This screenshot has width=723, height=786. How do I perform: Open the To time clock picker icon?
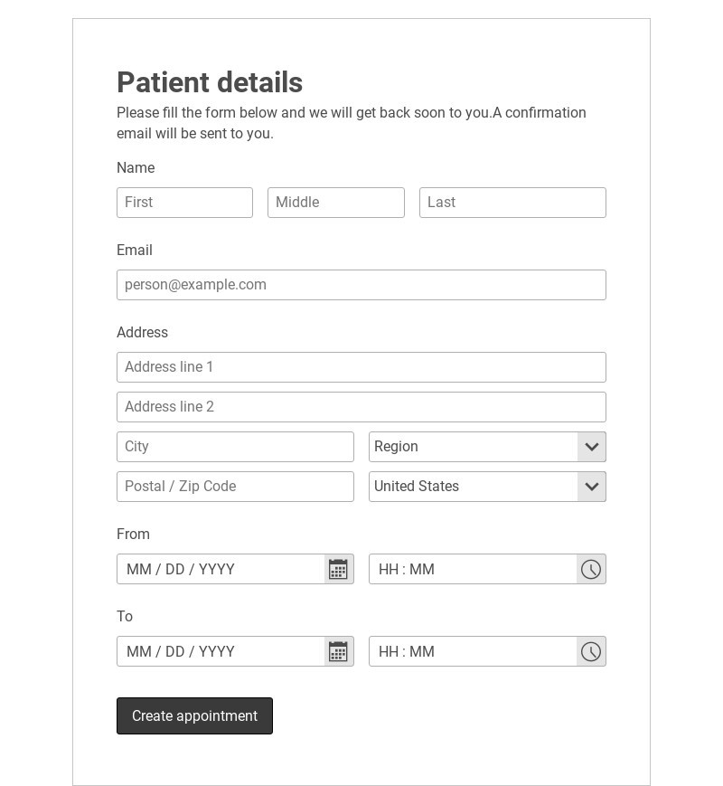(591, 651)
